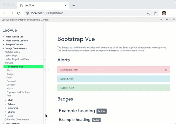Open Youtube Video tree item
Viewport: 176px width, 124px height.
pyautogui.click(x=12, y=52)
